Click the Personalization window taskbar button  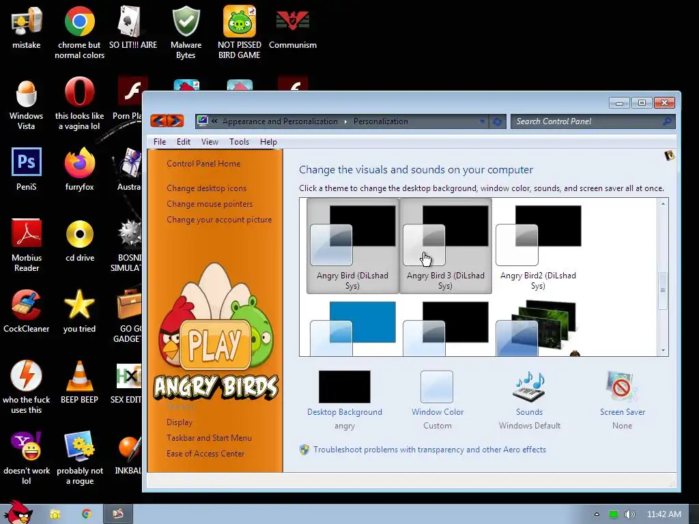coord(117,514)
